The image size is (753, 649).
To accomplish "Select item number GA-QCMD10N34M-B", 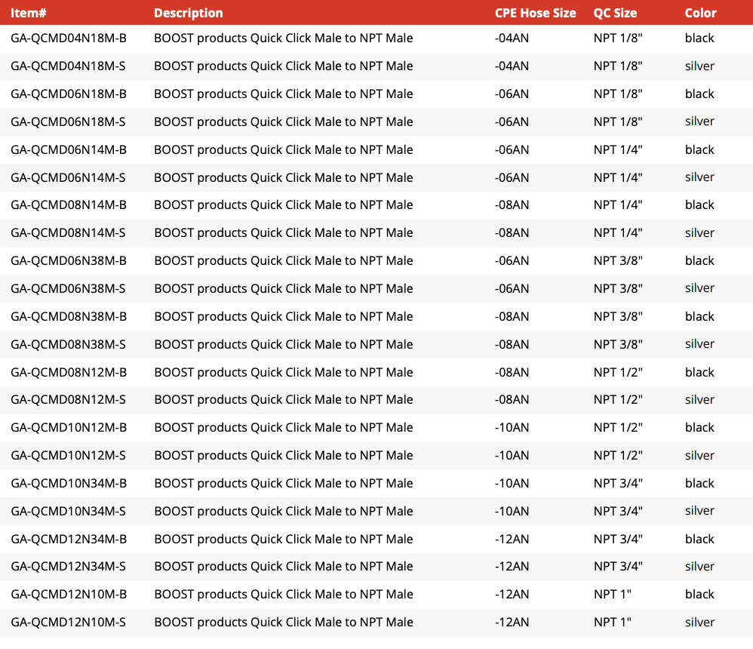I will click(x=69, y=483).
